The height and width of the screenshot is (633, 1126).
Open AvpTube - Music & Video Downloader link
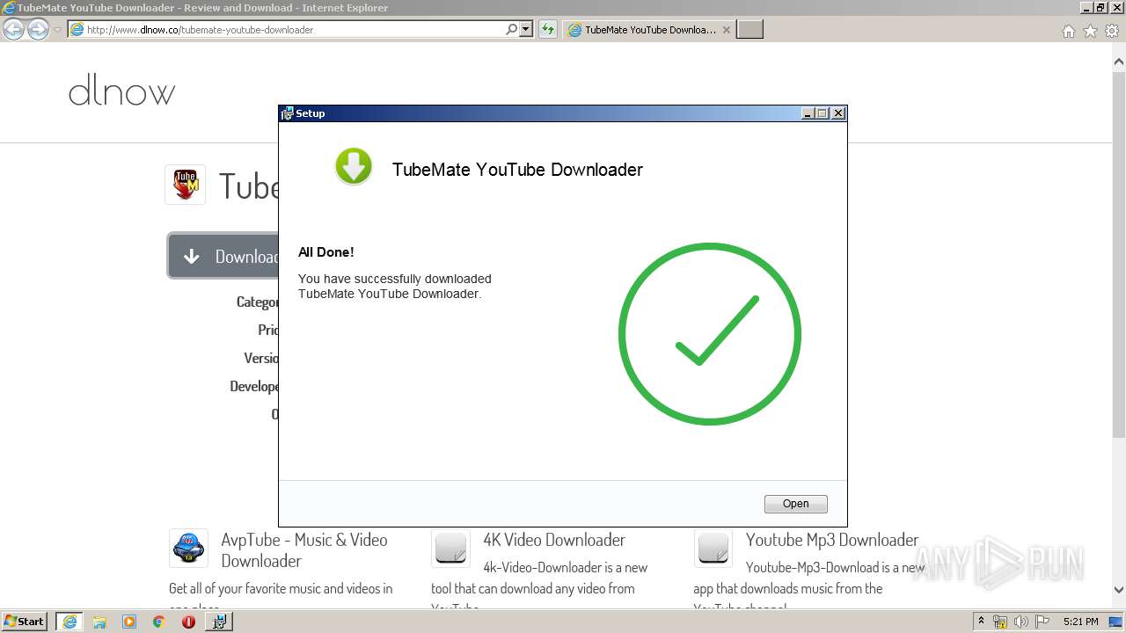click(x=304, y=550)
